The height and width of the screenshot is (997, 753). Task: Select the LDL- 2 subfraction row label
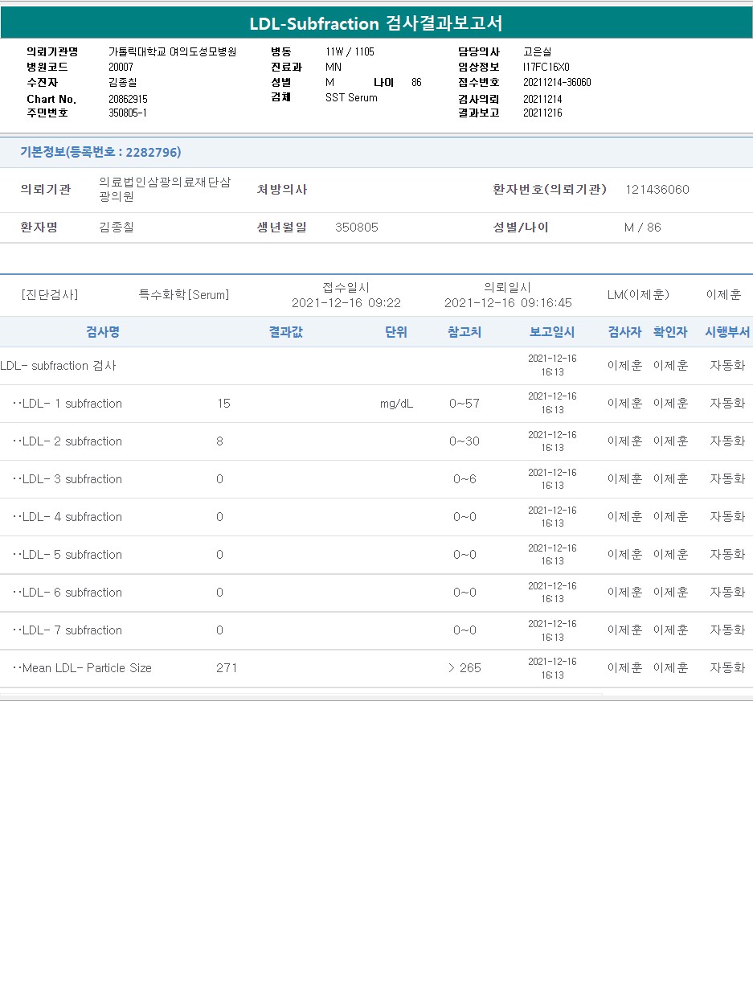(72, 441)
